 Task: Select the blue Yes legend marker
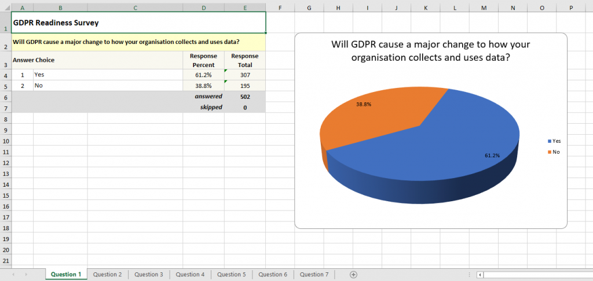click(549, 140)
